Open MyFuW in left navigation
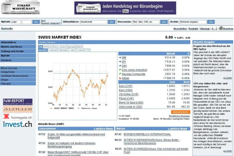 pos(18,56)
